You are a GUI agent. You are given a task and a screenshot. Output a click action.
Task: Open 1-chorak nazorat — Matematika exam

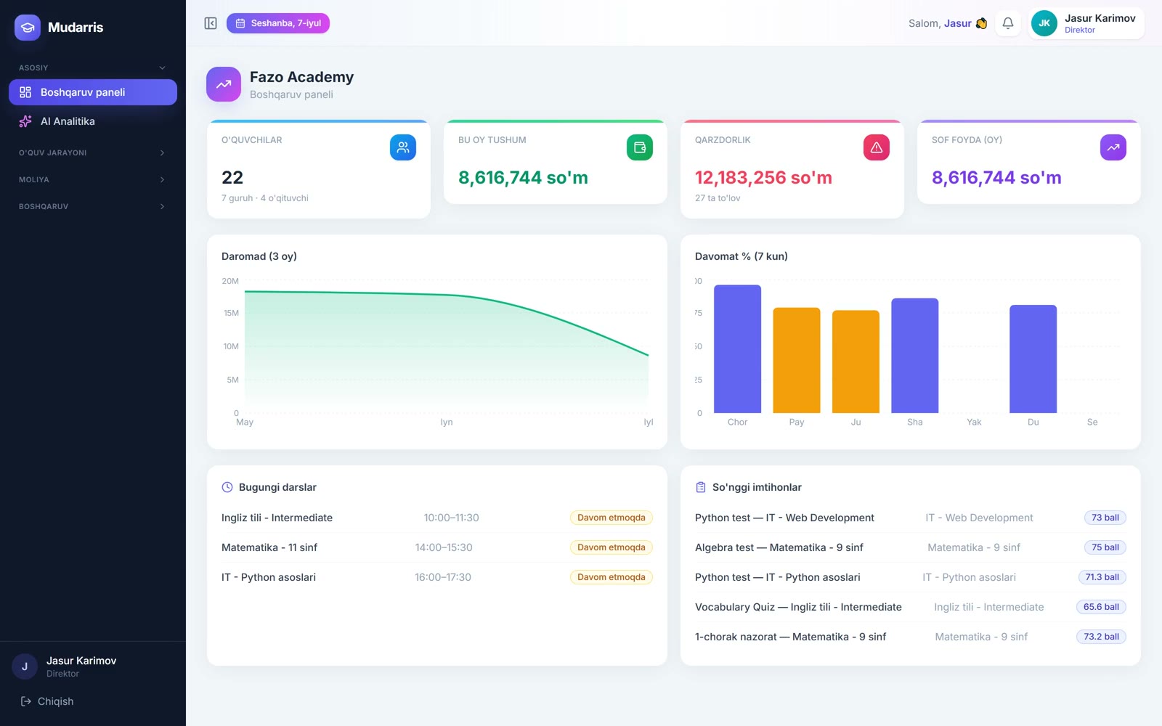coord(911,637)
